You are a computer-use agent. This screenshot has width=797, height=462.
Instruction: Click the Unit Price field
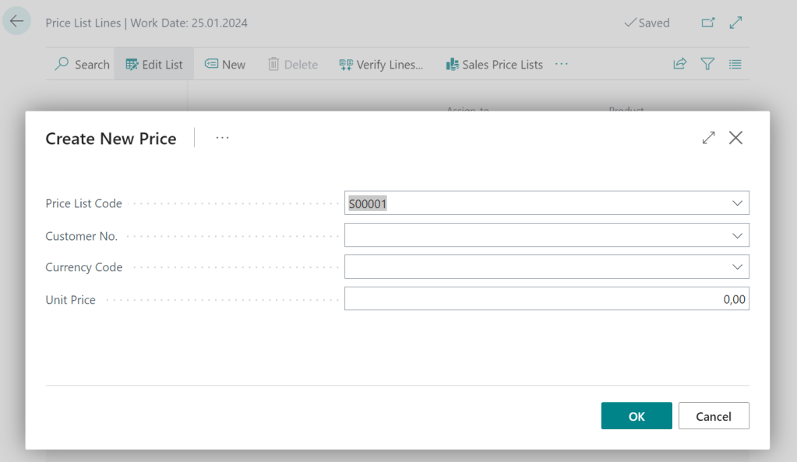[x=545, y=299]
